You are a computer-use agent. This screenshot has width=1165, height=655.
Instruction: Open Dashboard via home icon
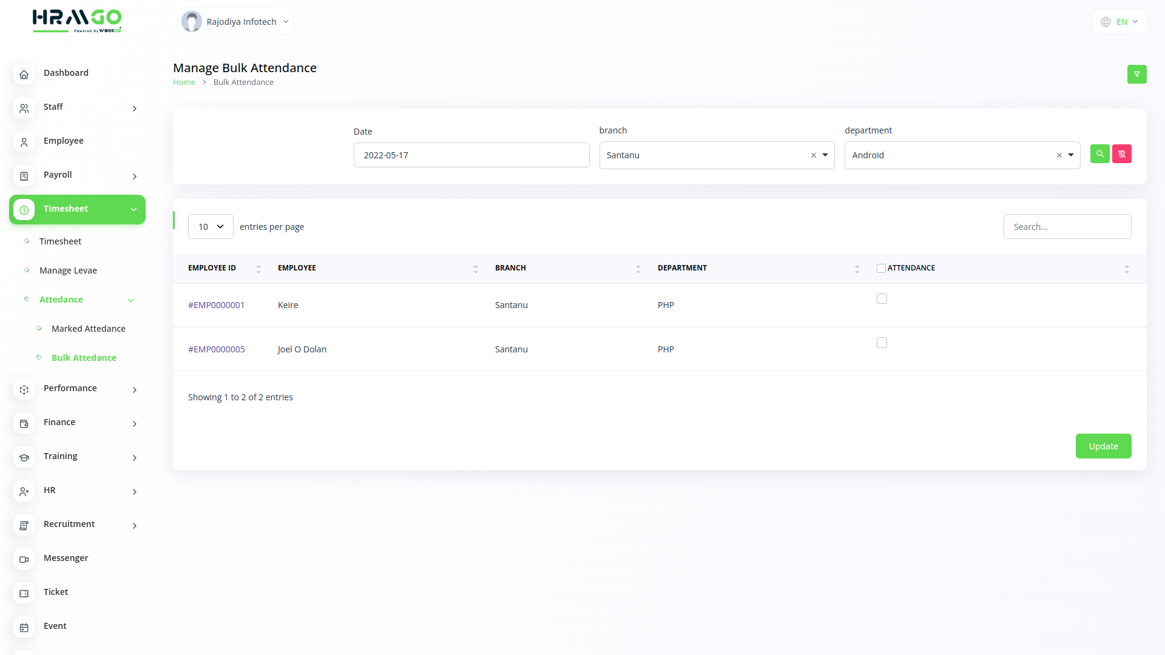pos(24,74)
